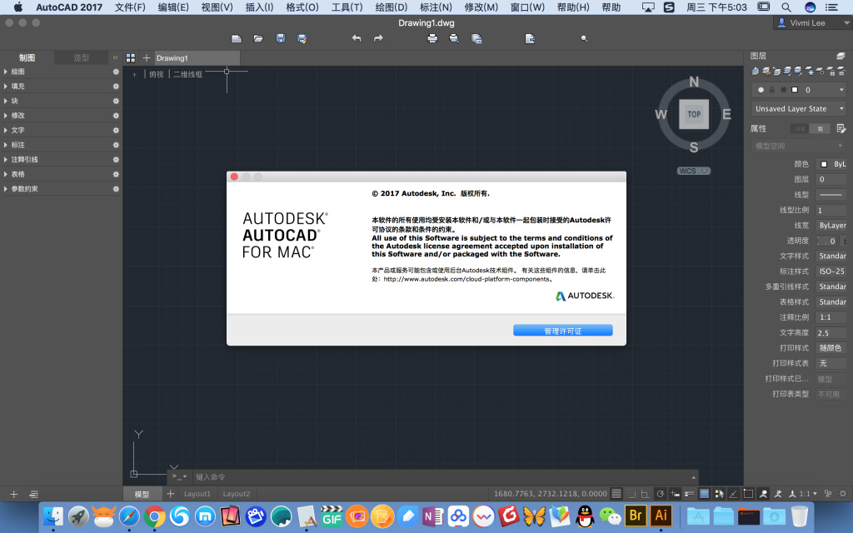
Task: Click the magnifier search icon in toolbar
Action: [584, 38]
